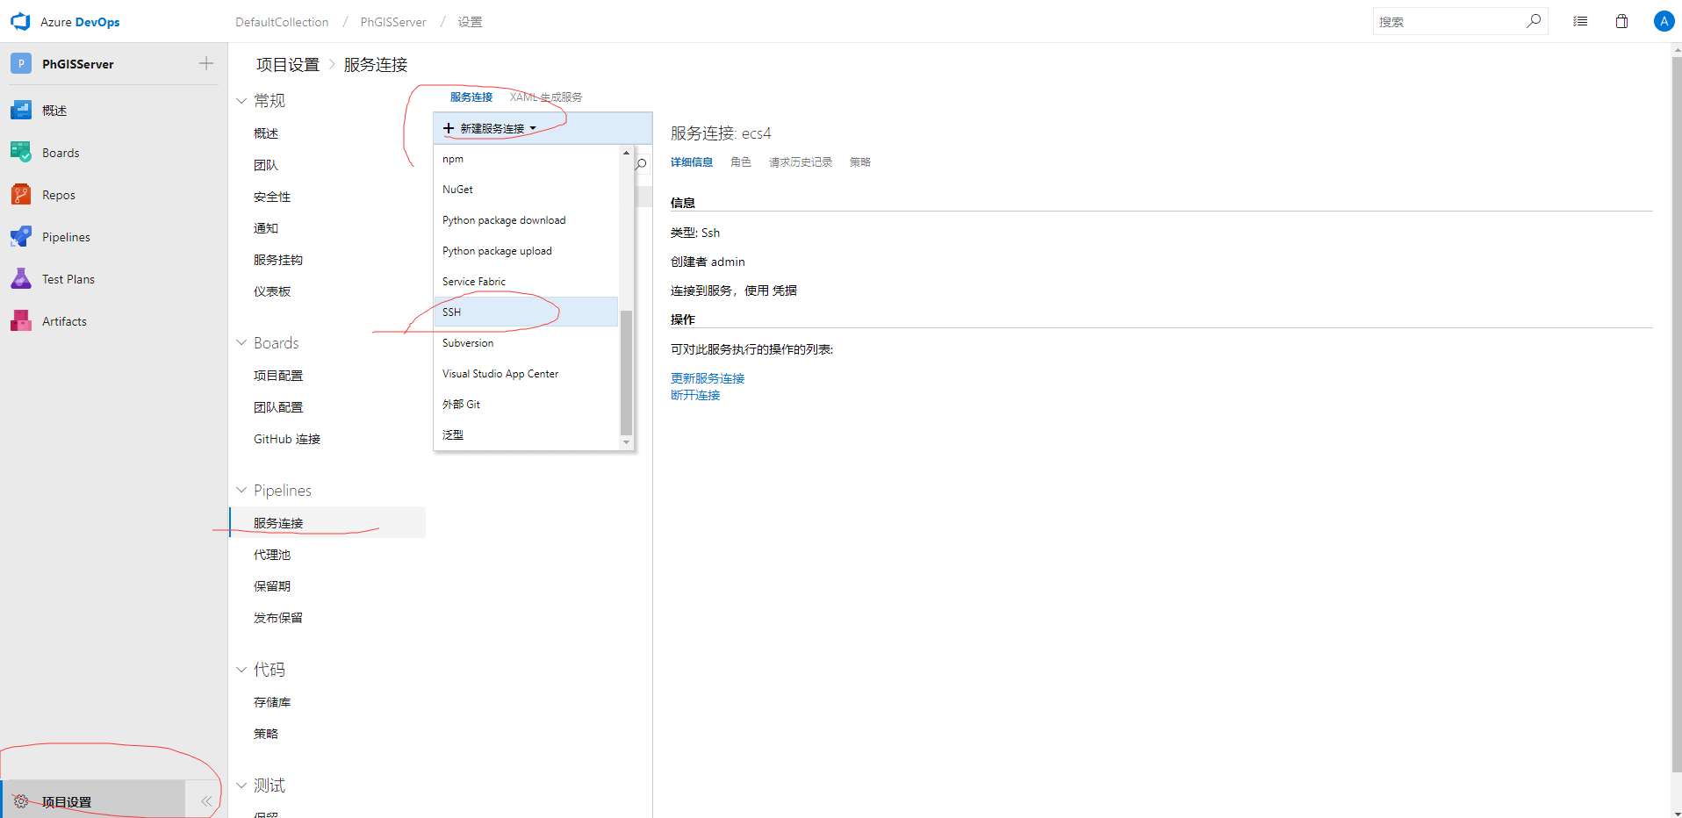Open the Repos hub icon

click(21, 195)
